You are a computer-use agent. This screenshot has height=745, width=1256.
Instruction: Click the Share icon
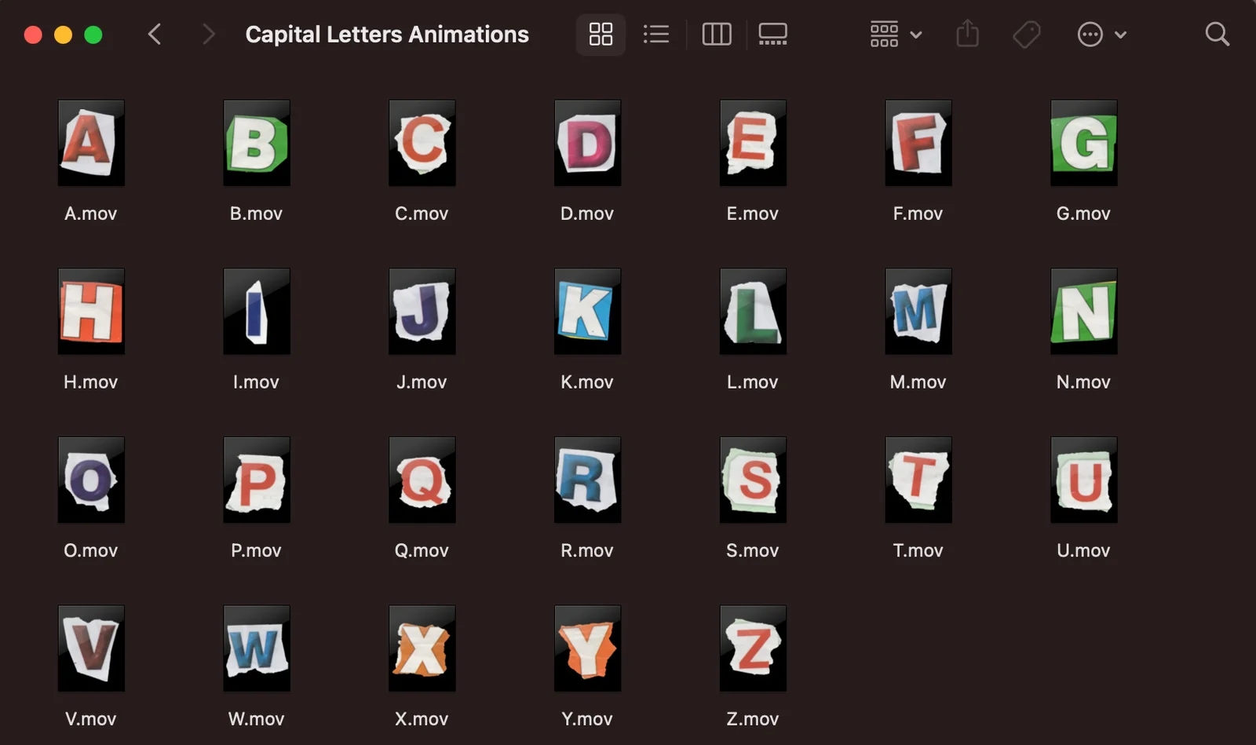point(967,35)
